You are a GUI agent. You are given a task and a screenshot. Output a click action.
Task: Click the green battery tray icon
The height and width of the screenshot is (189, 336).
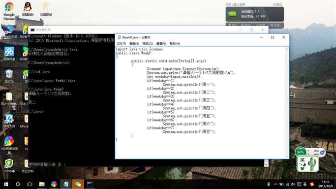[269, 184]
